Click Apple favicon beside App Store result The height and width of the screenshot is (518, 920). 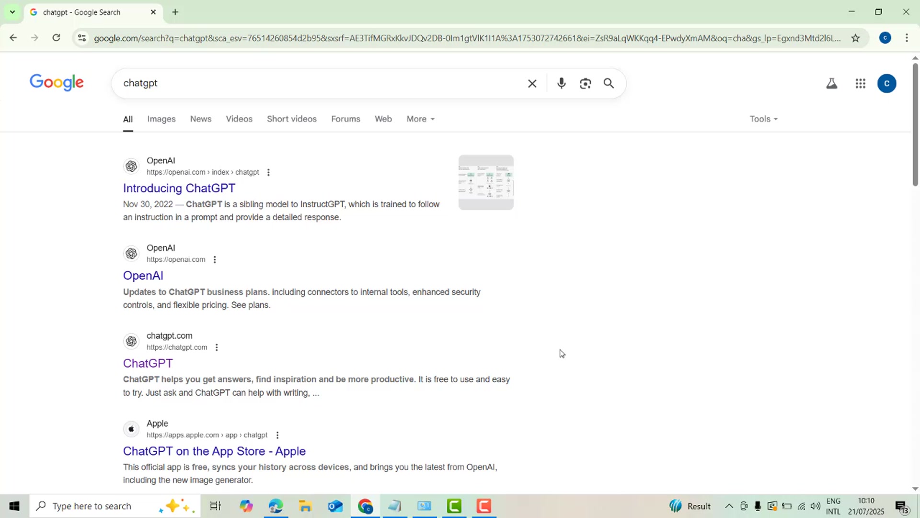click(x=131, y=429)
